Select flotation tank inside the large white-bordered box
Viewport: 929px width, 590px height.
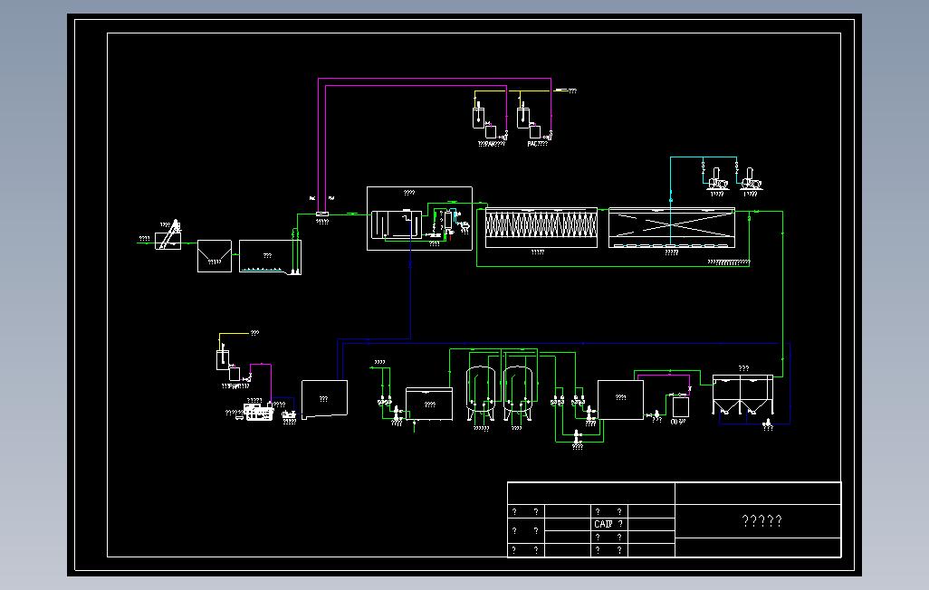397,225
